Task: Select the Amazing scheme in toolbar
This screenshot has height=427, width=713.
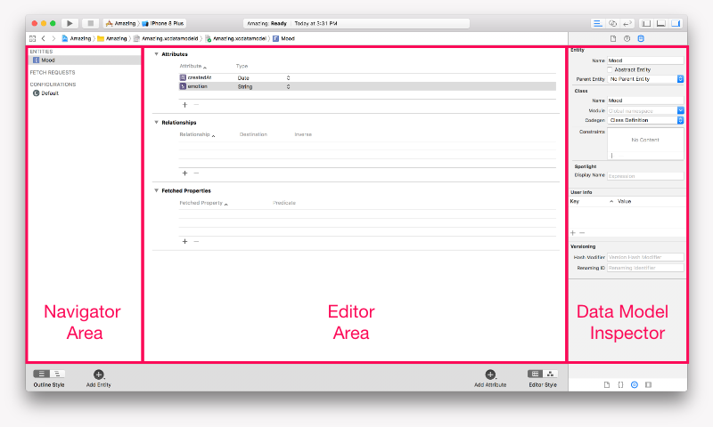Action: pyautogui.click(x=120, y=23)
